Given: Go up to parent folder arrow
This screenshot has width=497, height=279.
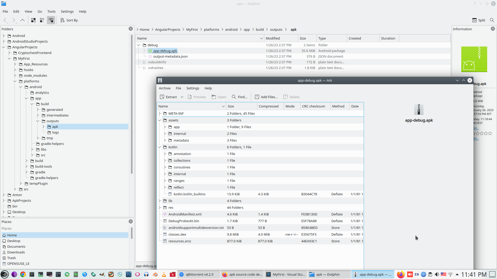Looking at the screenshot, I should pos(23,20).
